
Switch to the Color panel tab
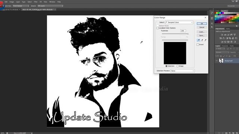point(217,11)
